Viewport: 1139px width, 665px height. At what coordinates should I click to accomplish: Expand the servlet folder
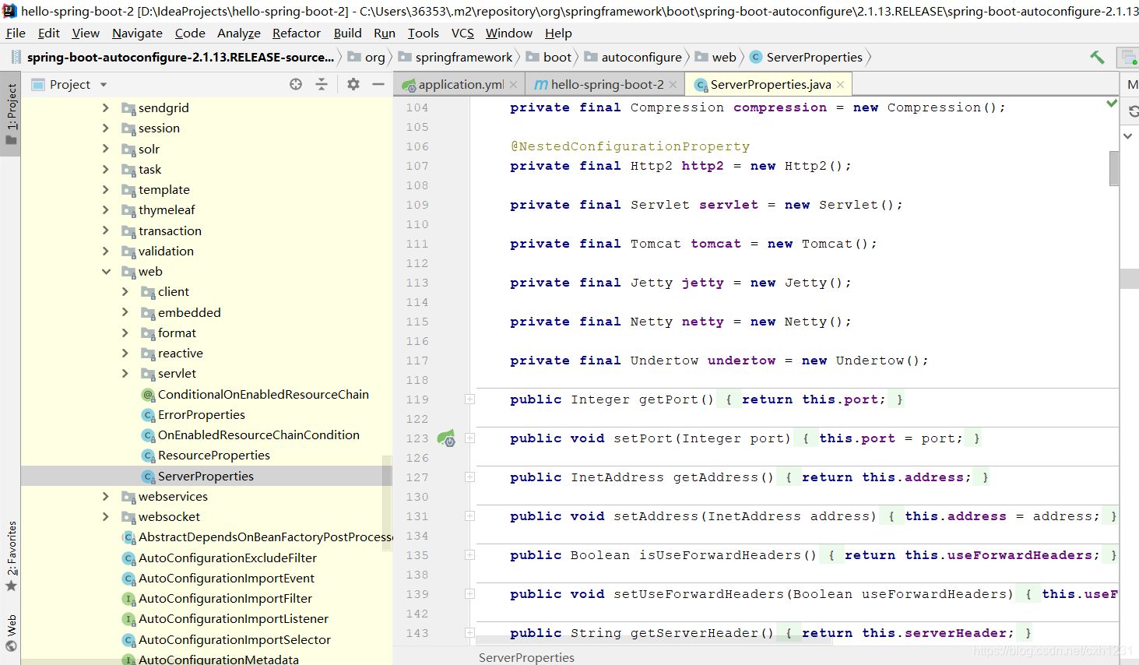(125, 373)
